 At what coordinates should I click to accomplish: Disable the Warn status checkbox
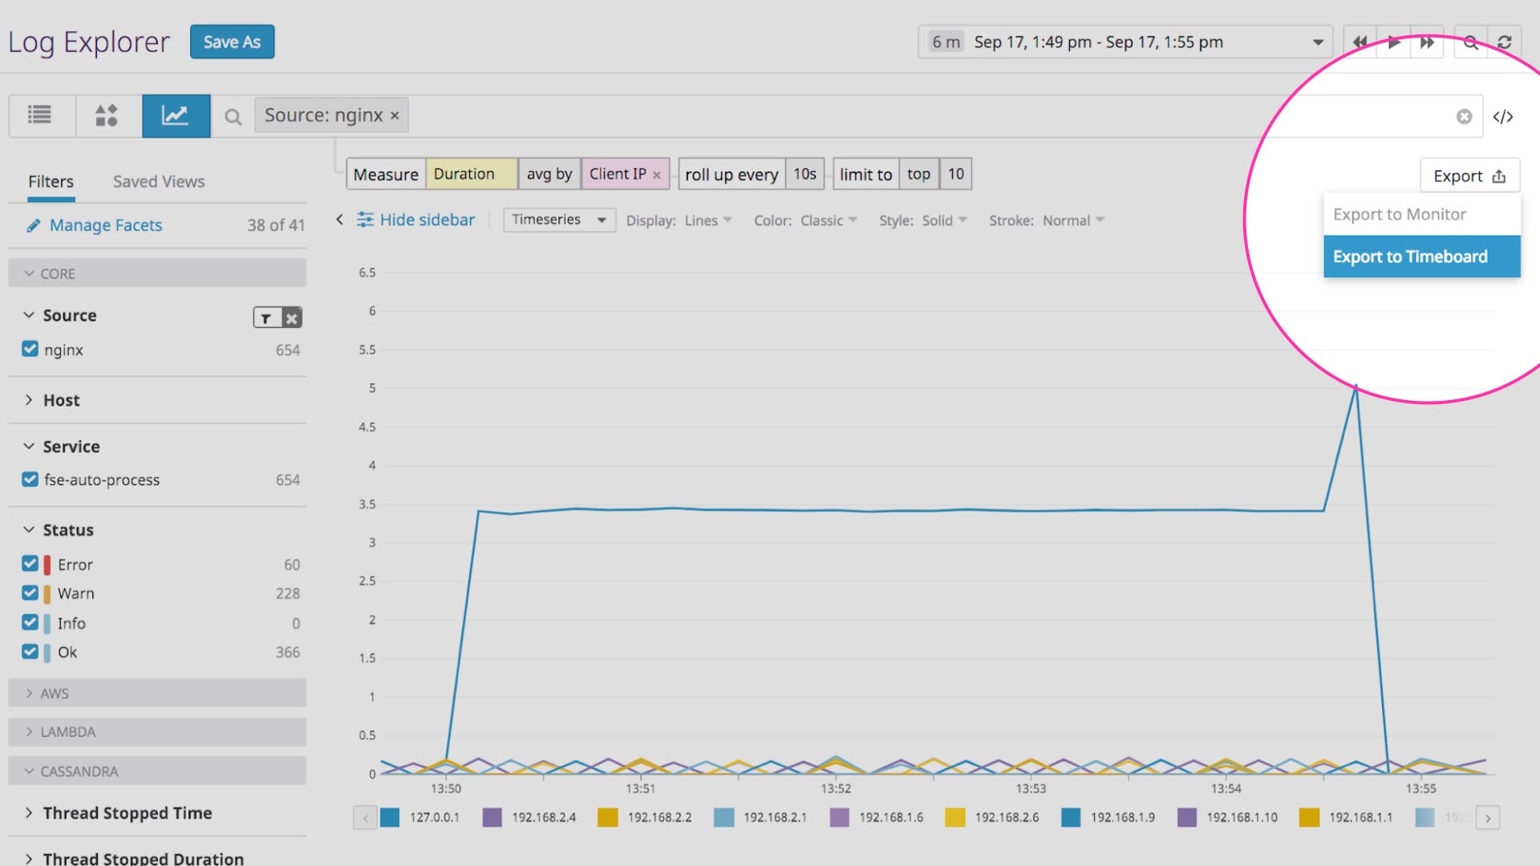[30, 593]
